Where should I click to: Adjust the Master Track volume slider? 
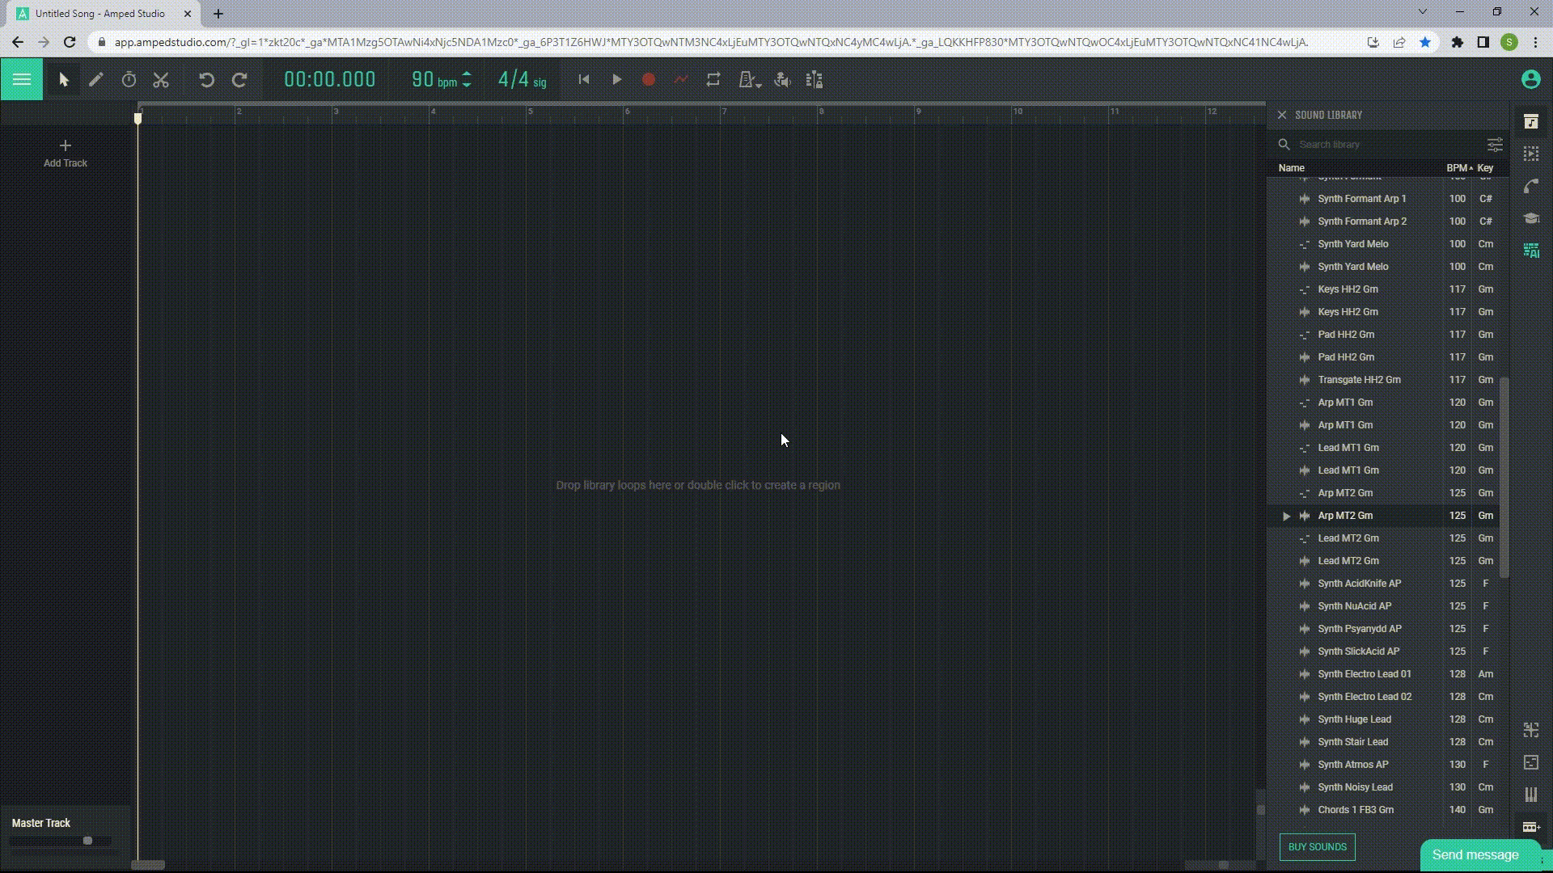tap(87, 841)
